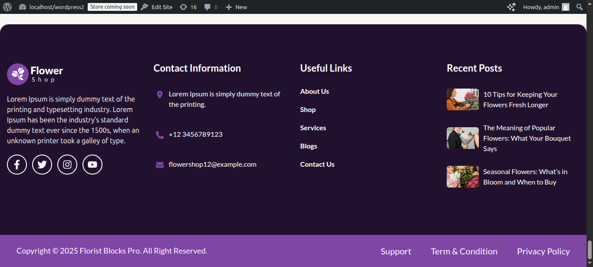The width and height of the screenshot is (593, 267).
Task: Open the updates counter showing 16
Action: [188, 7]
